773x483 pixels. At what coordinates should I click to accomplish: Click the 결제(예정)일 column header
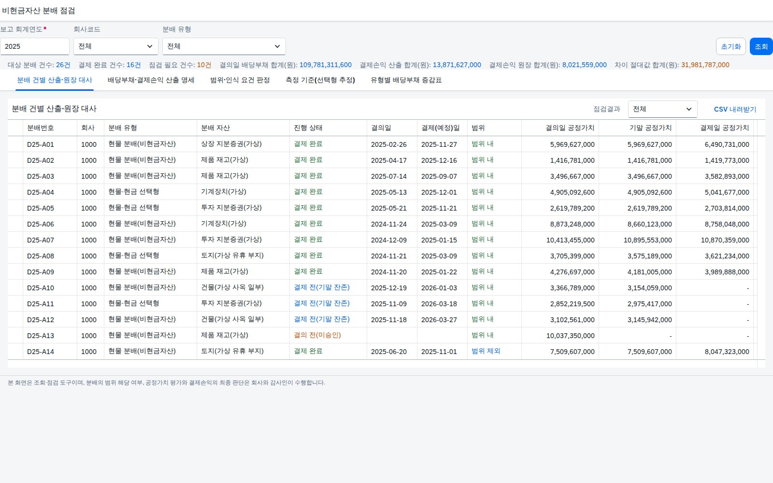(x=442, y=128)
